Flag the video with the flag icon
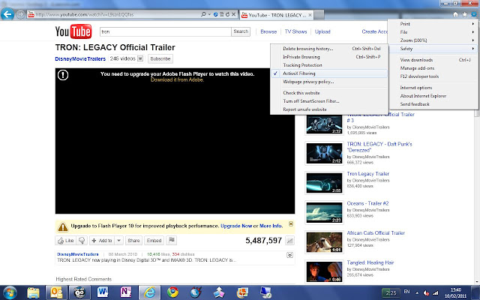This screenshot has width=480, height=300. [172, 240]
